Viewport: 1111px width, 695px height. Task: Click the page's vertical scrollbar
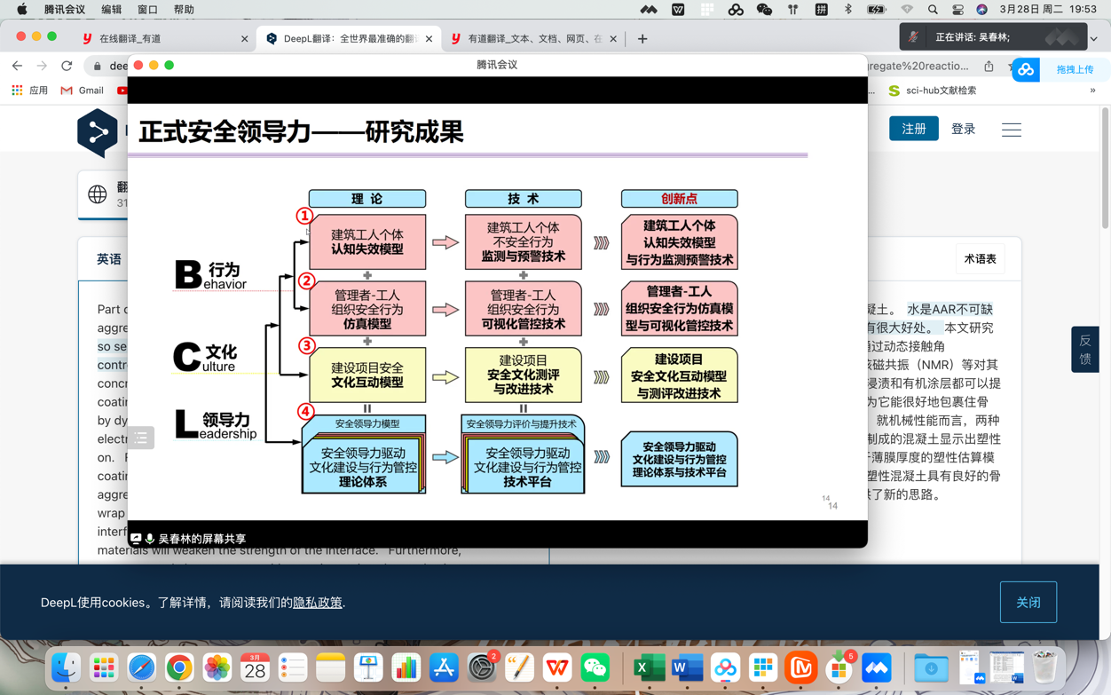(1104, 169)
